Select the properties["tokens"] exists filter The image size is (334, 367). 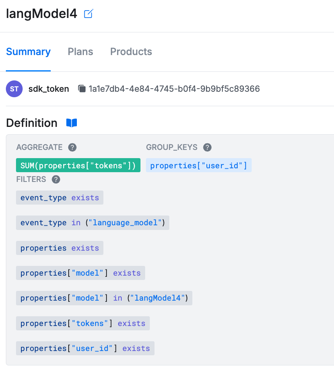coord(83,323)
